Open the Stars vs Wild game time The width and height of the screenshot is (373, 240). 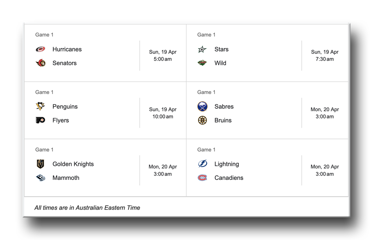click(x=325, y=59)
